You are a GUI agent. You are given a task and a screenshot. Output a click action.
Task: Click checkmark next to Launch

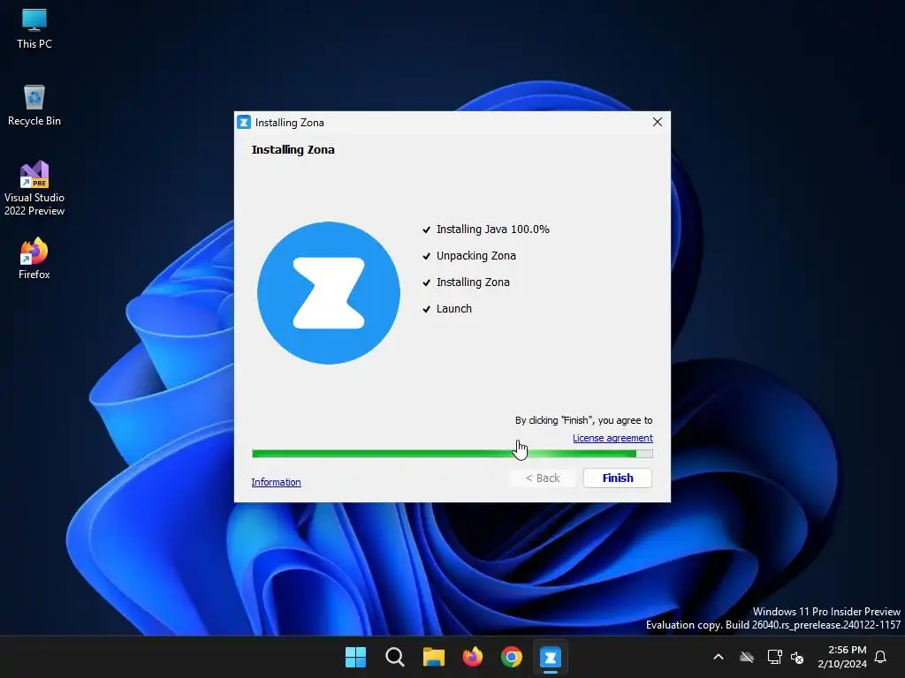click(427, 310)
